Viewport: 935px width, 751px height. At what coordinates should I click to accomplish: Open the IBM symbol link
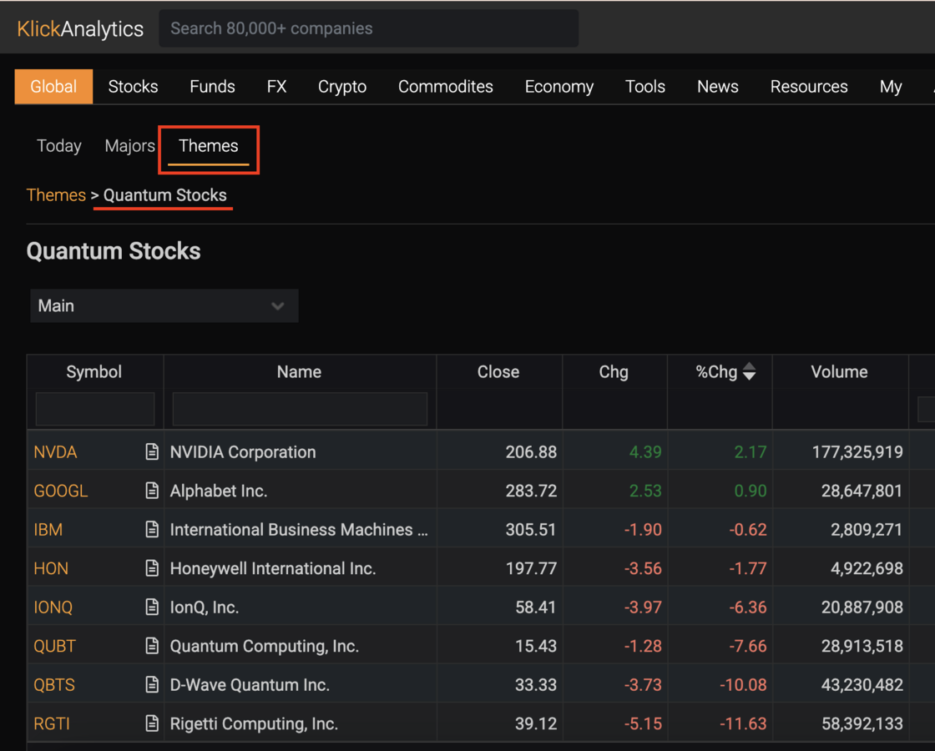pos(48,529)
